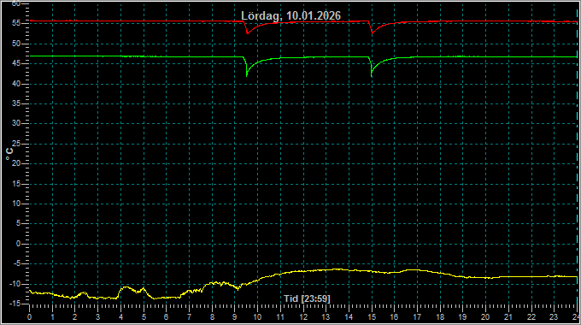581x325 pixels.
Task: Click the red curve's dip near hour 15
Action: point(372,33)
